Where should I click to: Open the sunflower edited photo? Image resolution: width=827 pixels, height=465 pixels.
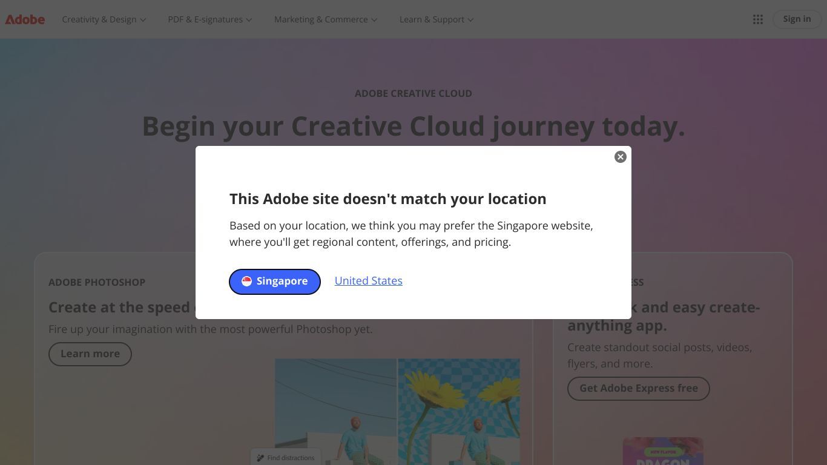pos(459,412)
